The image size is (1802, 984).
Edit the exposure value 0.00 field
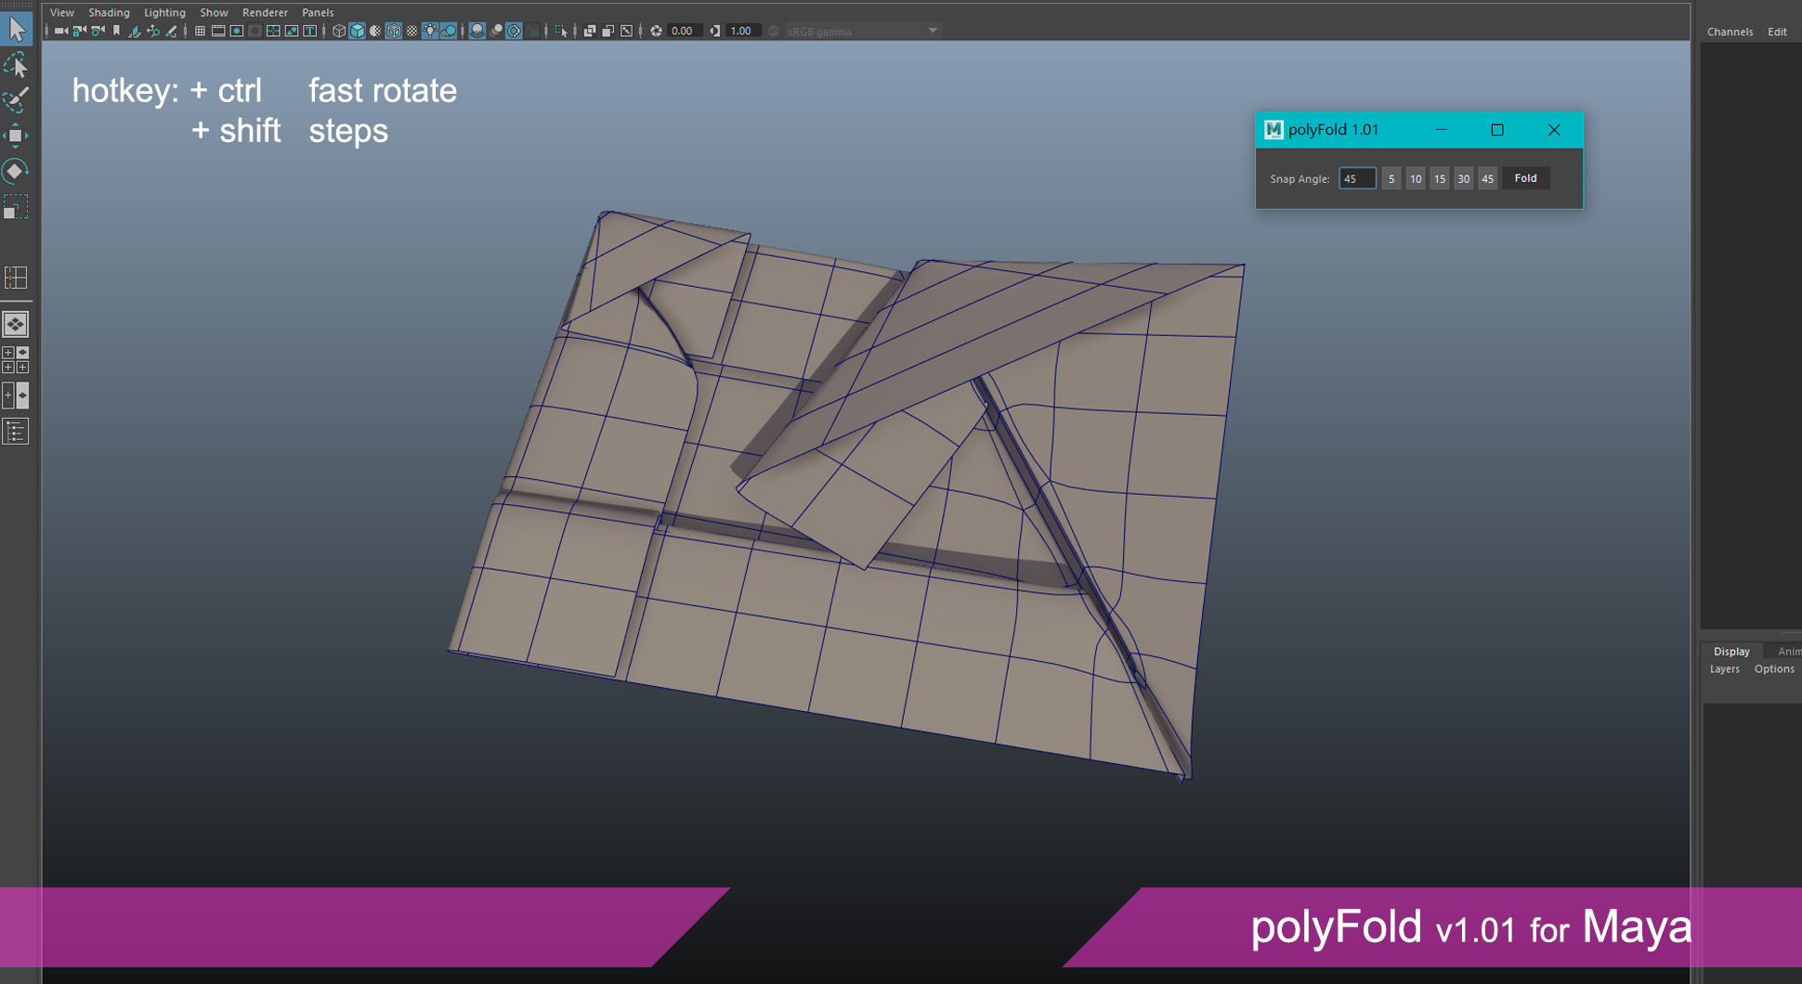[x=685, y=31]
